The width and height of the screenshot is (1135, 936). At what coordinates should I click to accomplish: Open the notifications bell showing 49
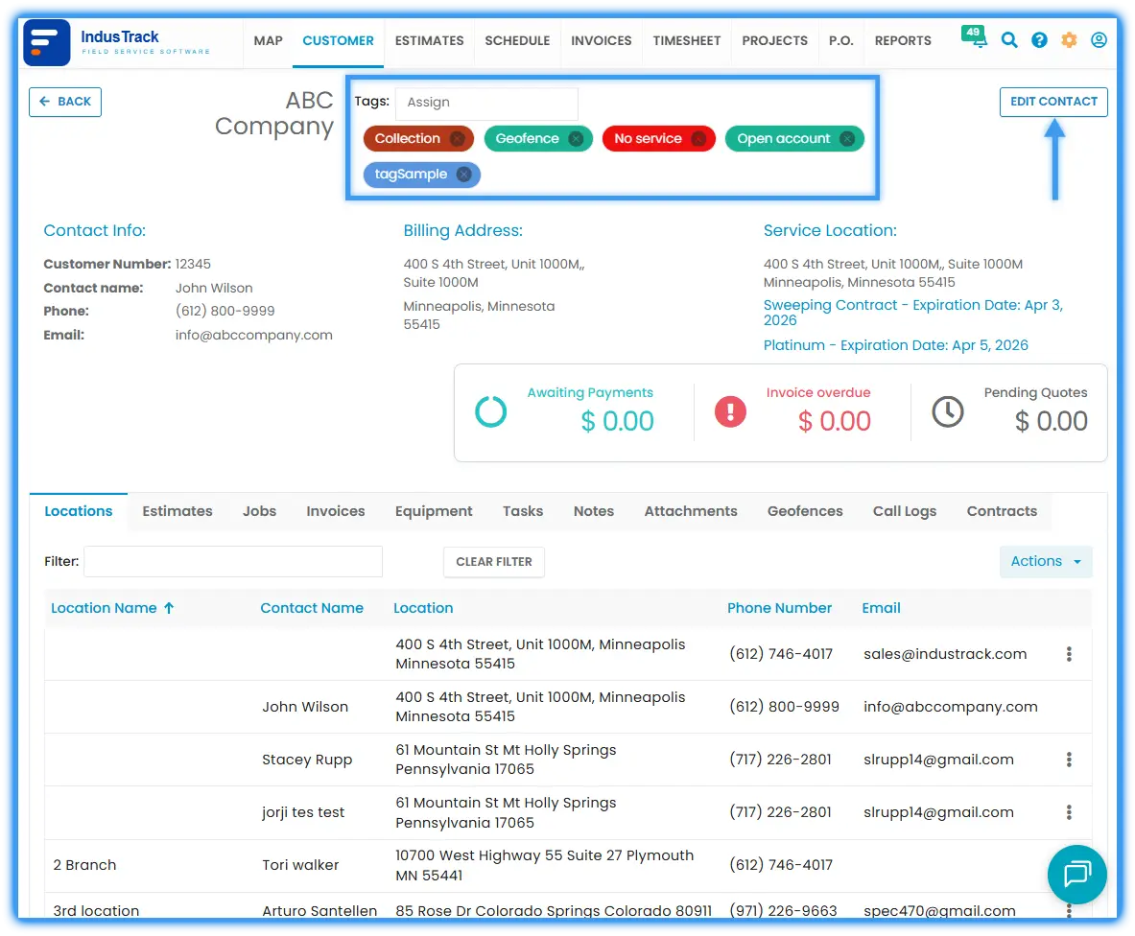click(975, 36)
